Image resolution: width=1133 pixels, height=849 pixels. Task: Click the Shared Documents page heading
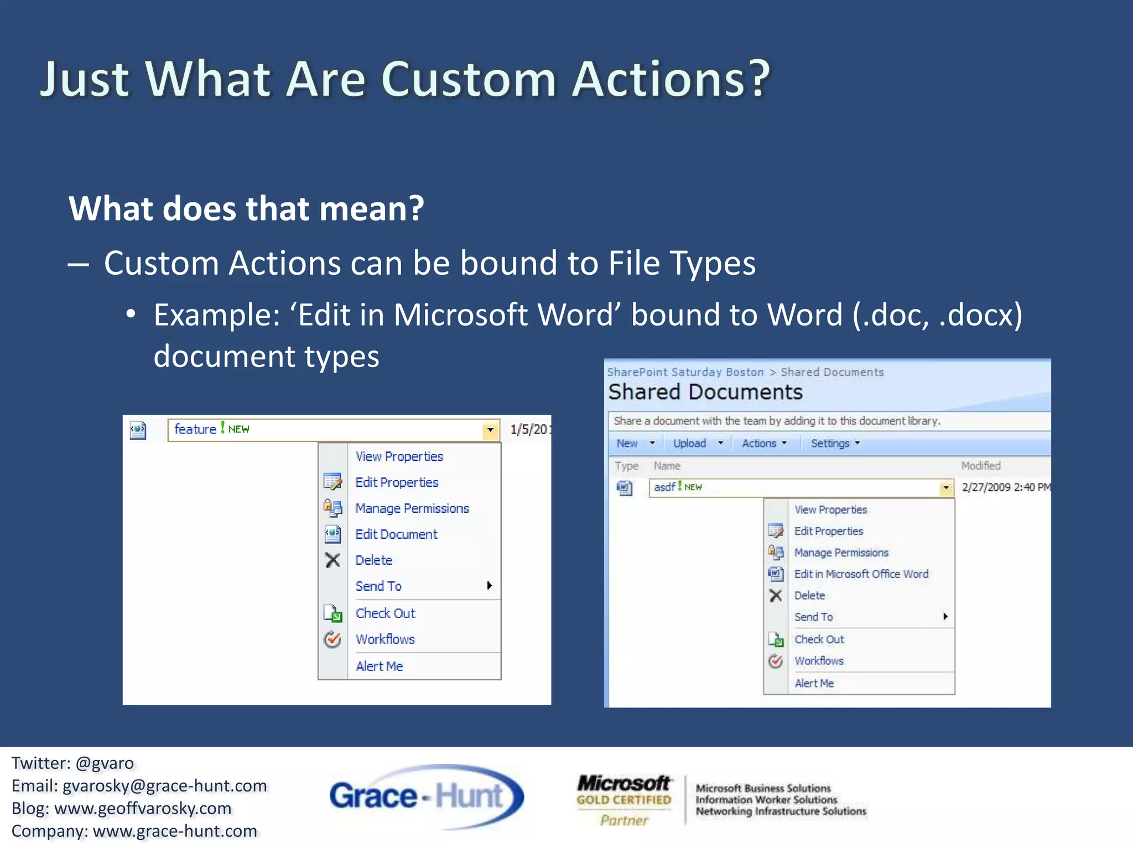pos(705,392)
